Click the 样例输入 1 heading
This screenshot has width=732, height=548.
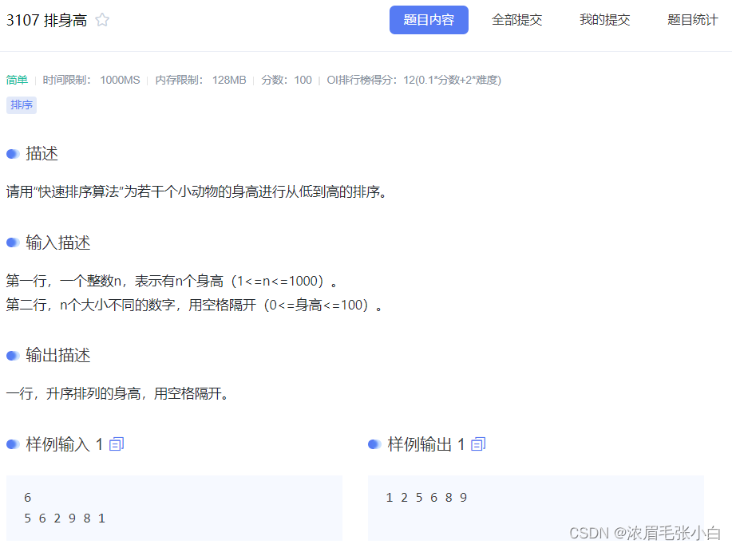pos(65,444)
